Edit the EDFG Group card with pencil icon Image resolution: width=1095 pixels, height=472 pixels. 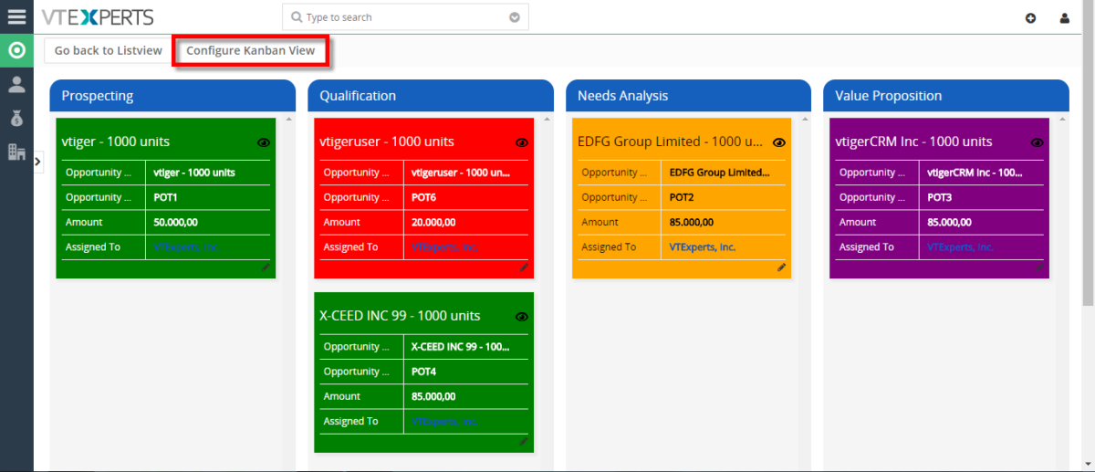tap(782, 267)
